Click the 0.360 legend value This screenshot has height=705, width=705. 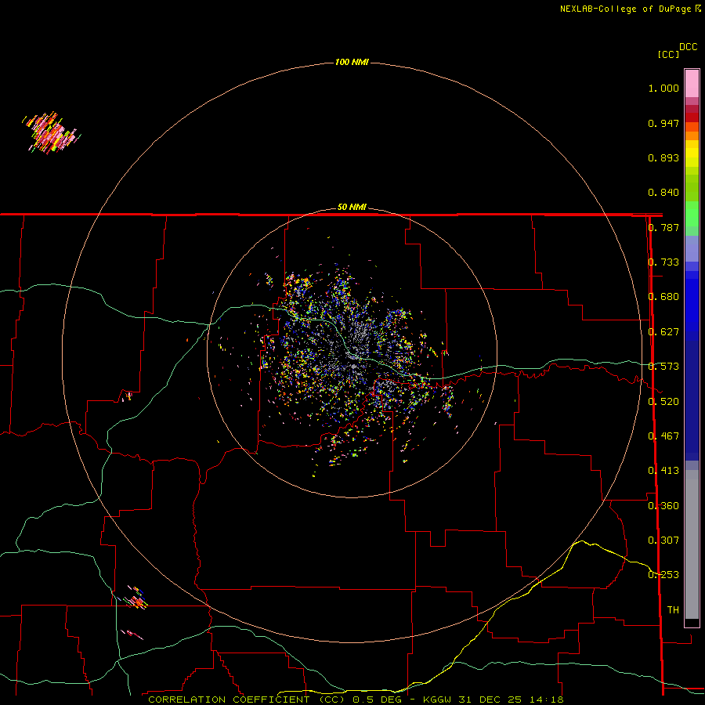point(663,506)
